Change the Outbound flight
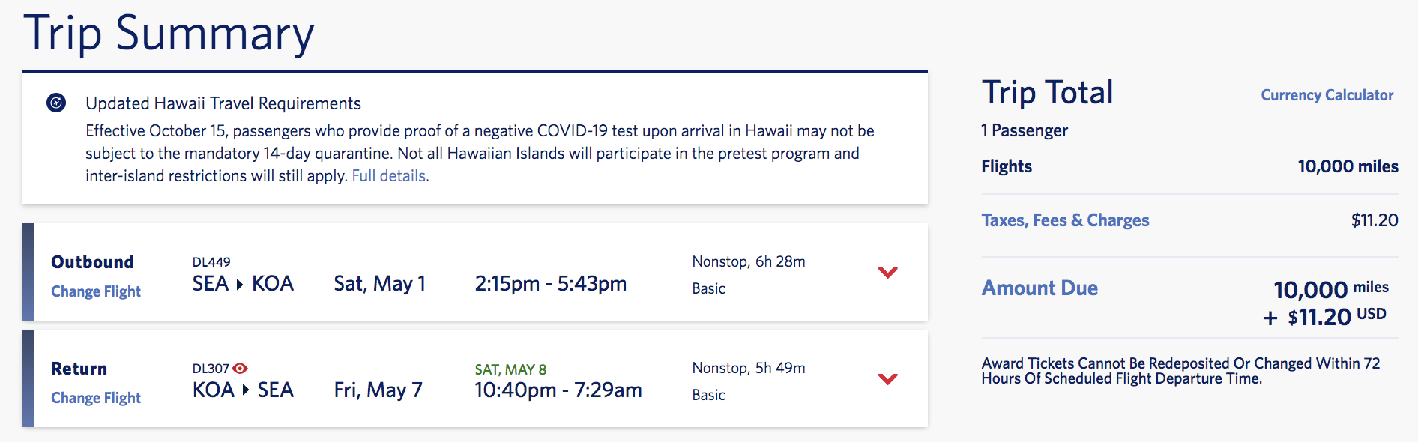1418x442 pixels. coord(95,291)
